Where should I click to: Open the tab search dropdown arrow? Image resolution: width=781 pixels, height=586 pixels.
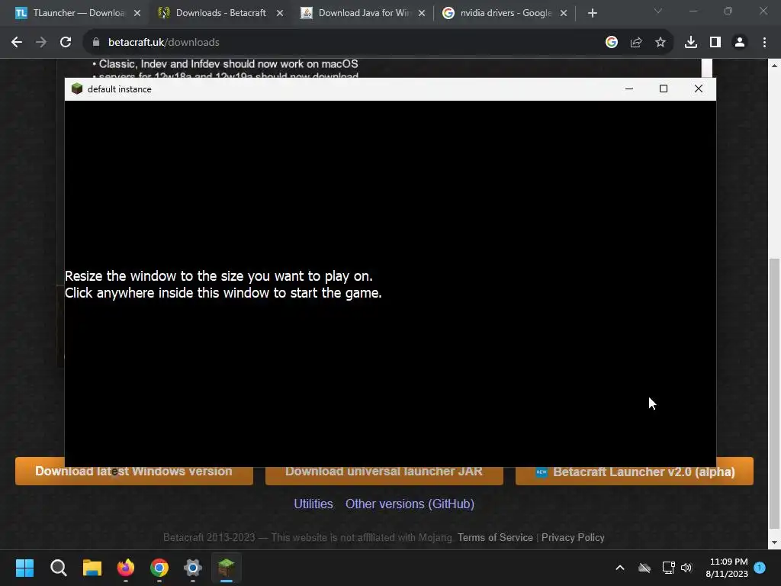pyautogui.click(x=658, y=11)
